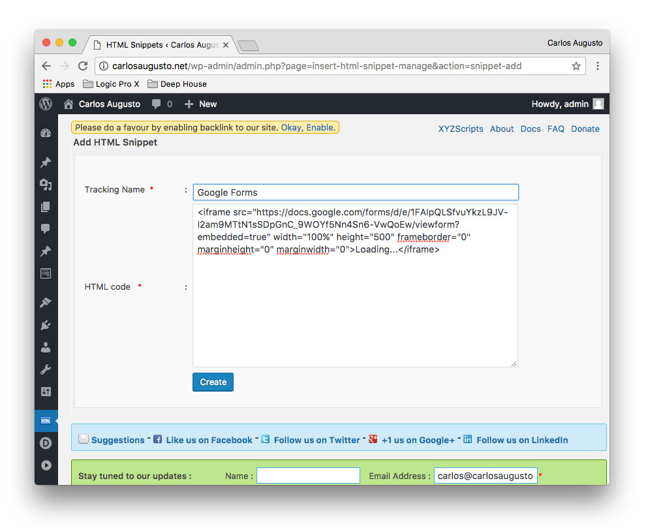Click Follow us on Twitter link
The image size is (648, 528).
click(x=317, y=440)
